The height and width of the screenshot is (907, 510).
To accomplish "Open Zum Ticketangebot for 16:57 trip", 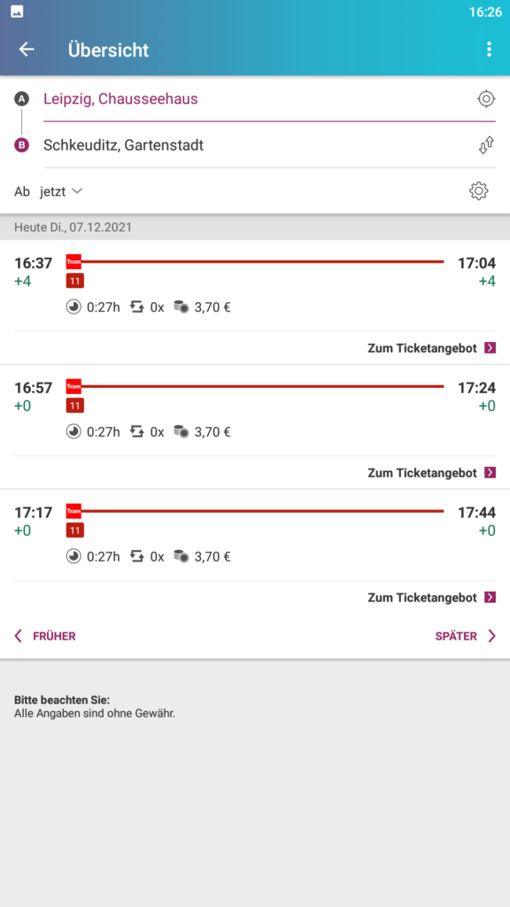I will 432,473.
